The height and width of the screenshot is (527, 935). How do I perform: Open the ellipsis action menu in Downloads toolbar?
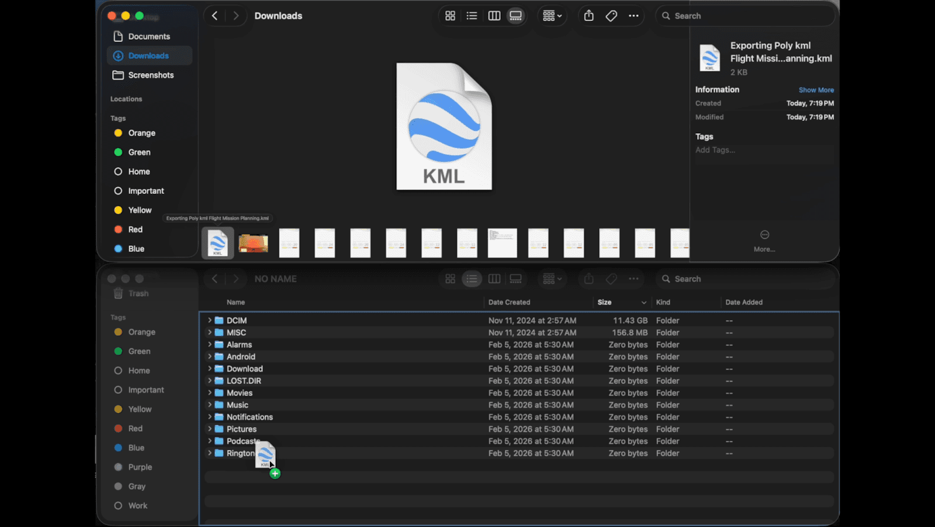pyautogui.click(x=633, y=16)
